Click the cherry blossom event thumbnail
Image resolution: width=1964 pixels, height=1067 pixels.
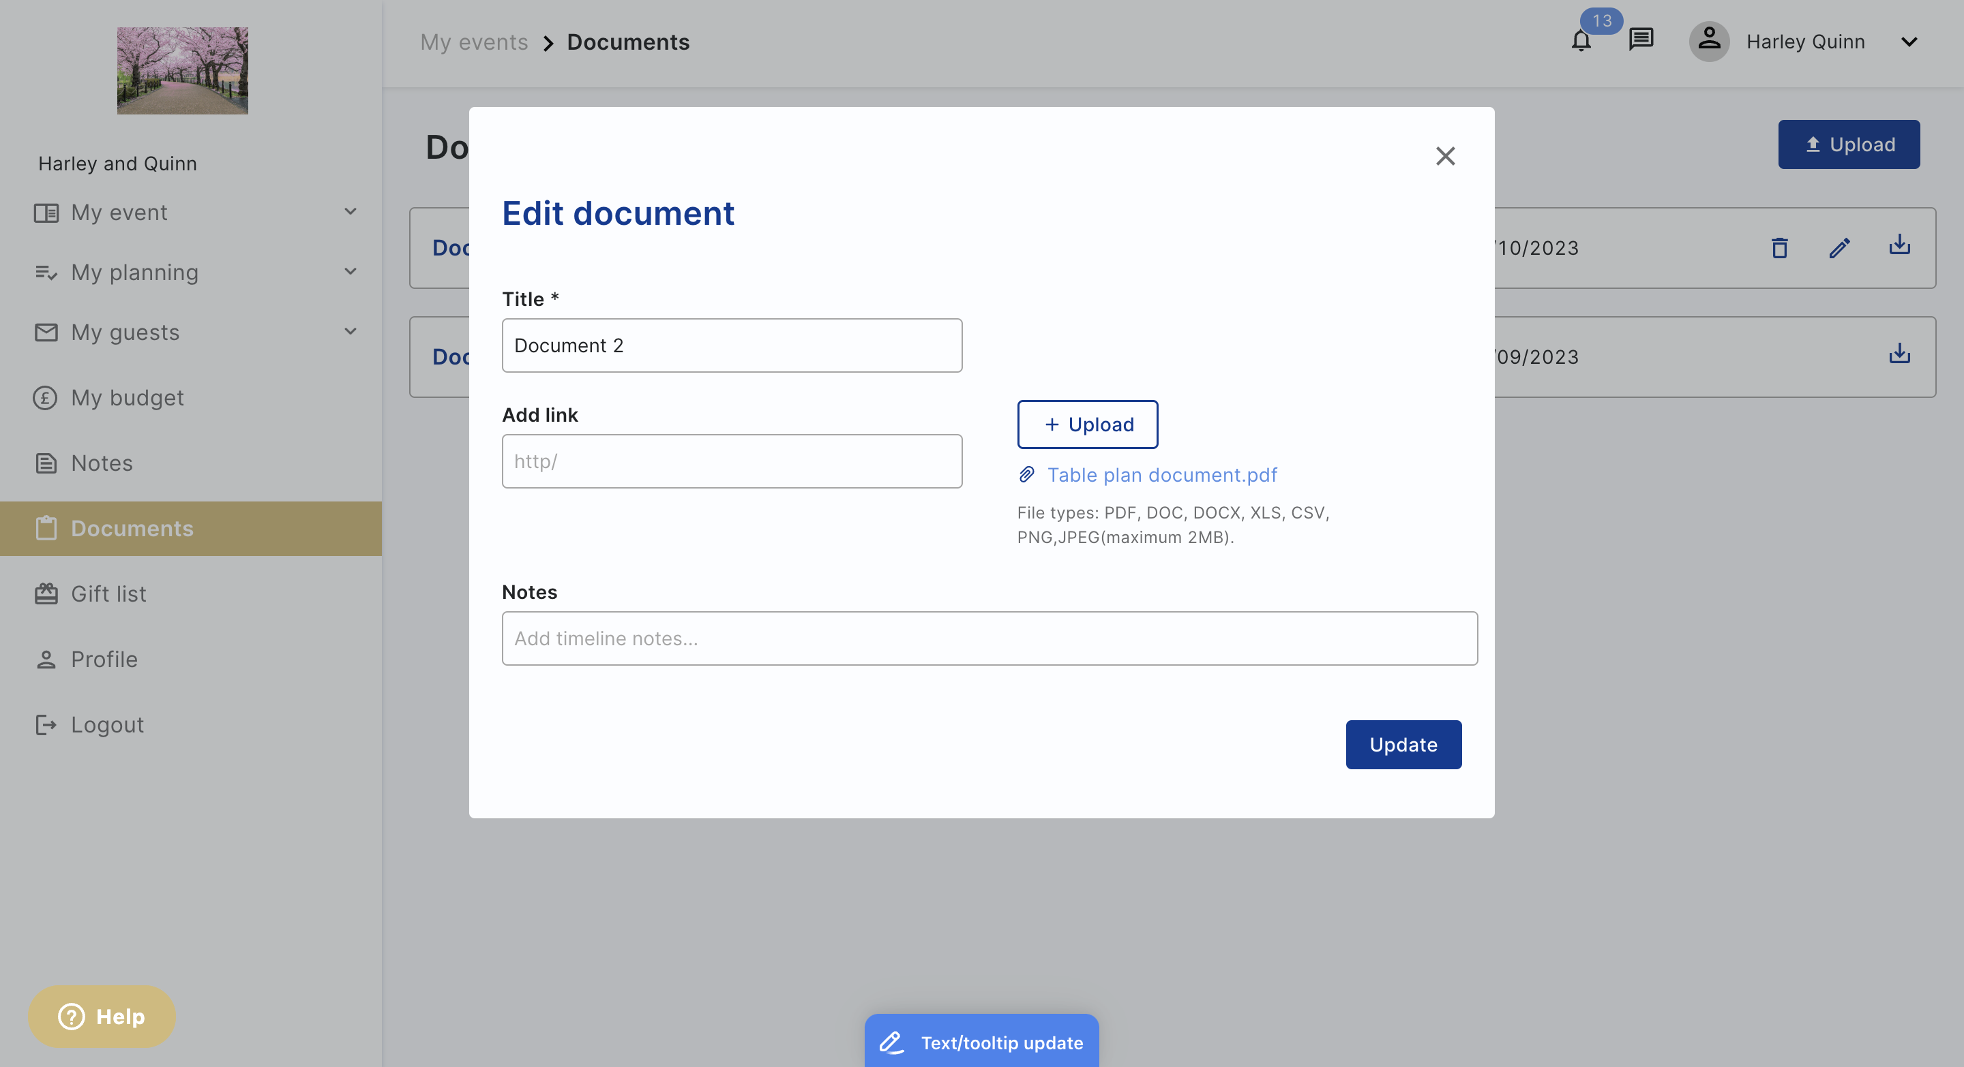point(182,71)
